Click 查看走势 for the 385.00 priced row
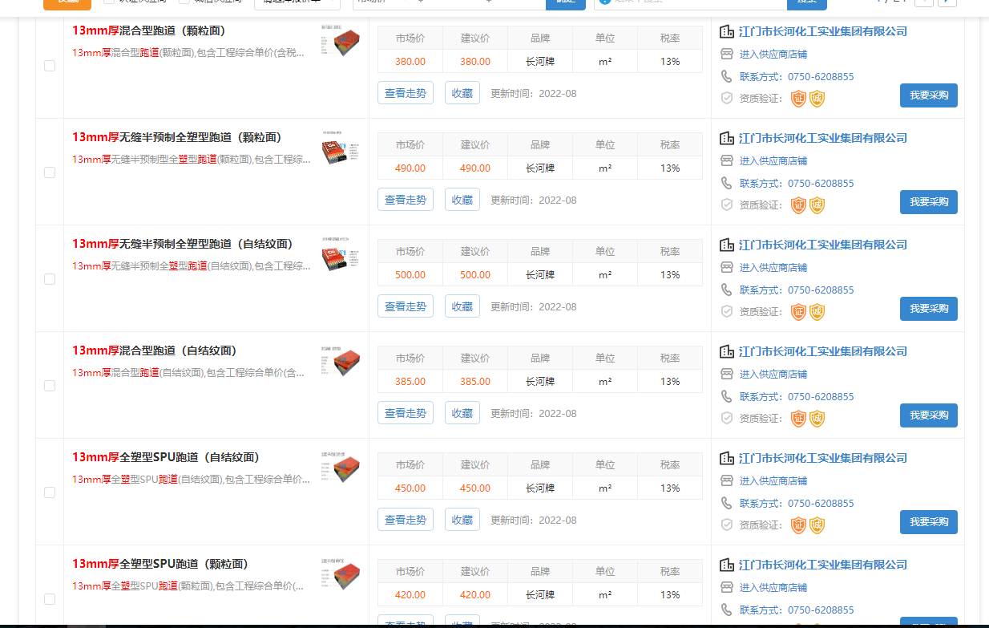Image resolution: width=989 pixels, height=628 pixels. tap(406, 413)
